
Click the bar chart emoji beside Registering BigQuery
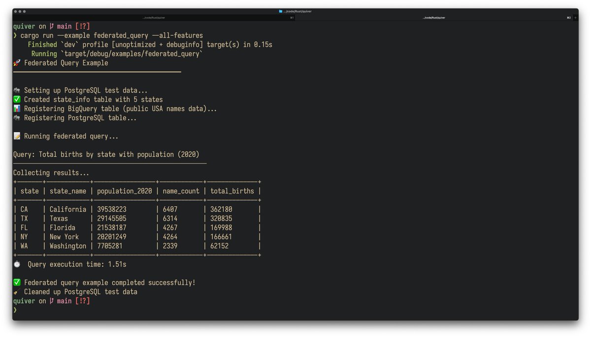[x=17, y=109]
